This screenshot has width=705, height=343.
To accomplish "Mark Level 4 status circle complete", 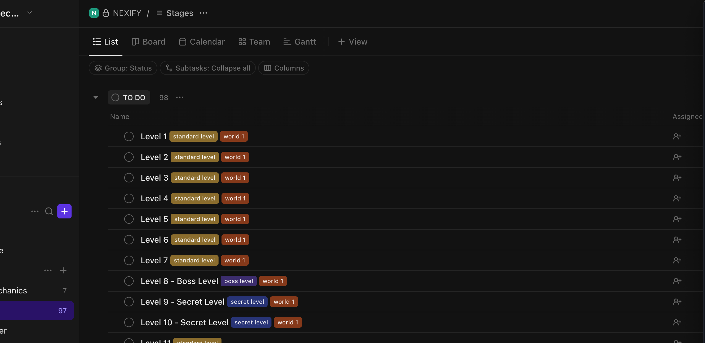I will (129, 198).
